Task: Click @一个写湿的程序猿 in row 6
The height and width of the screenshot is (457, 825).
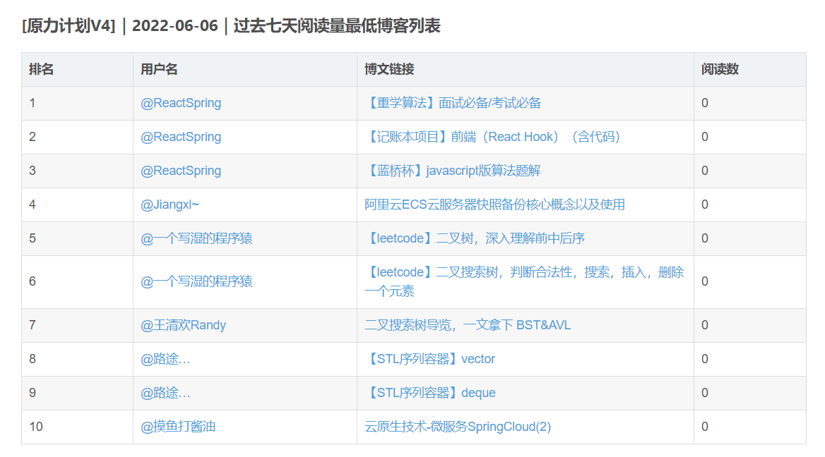Action: coord(196,281)
